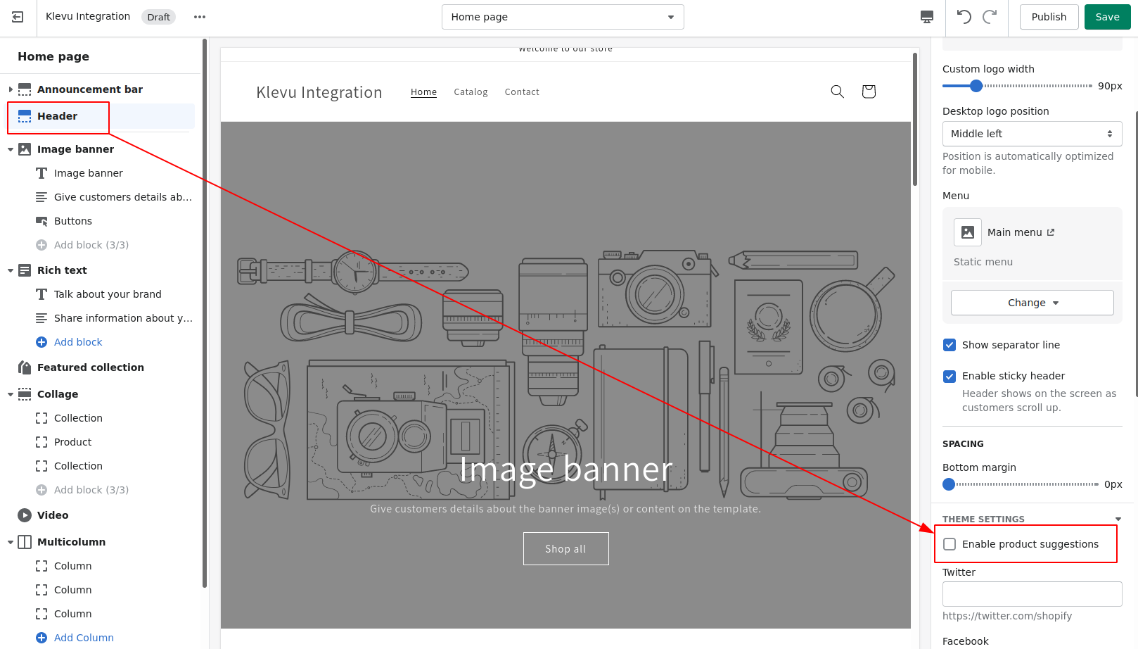Open the three-dot more actions menu

click(x=200, y=17)
